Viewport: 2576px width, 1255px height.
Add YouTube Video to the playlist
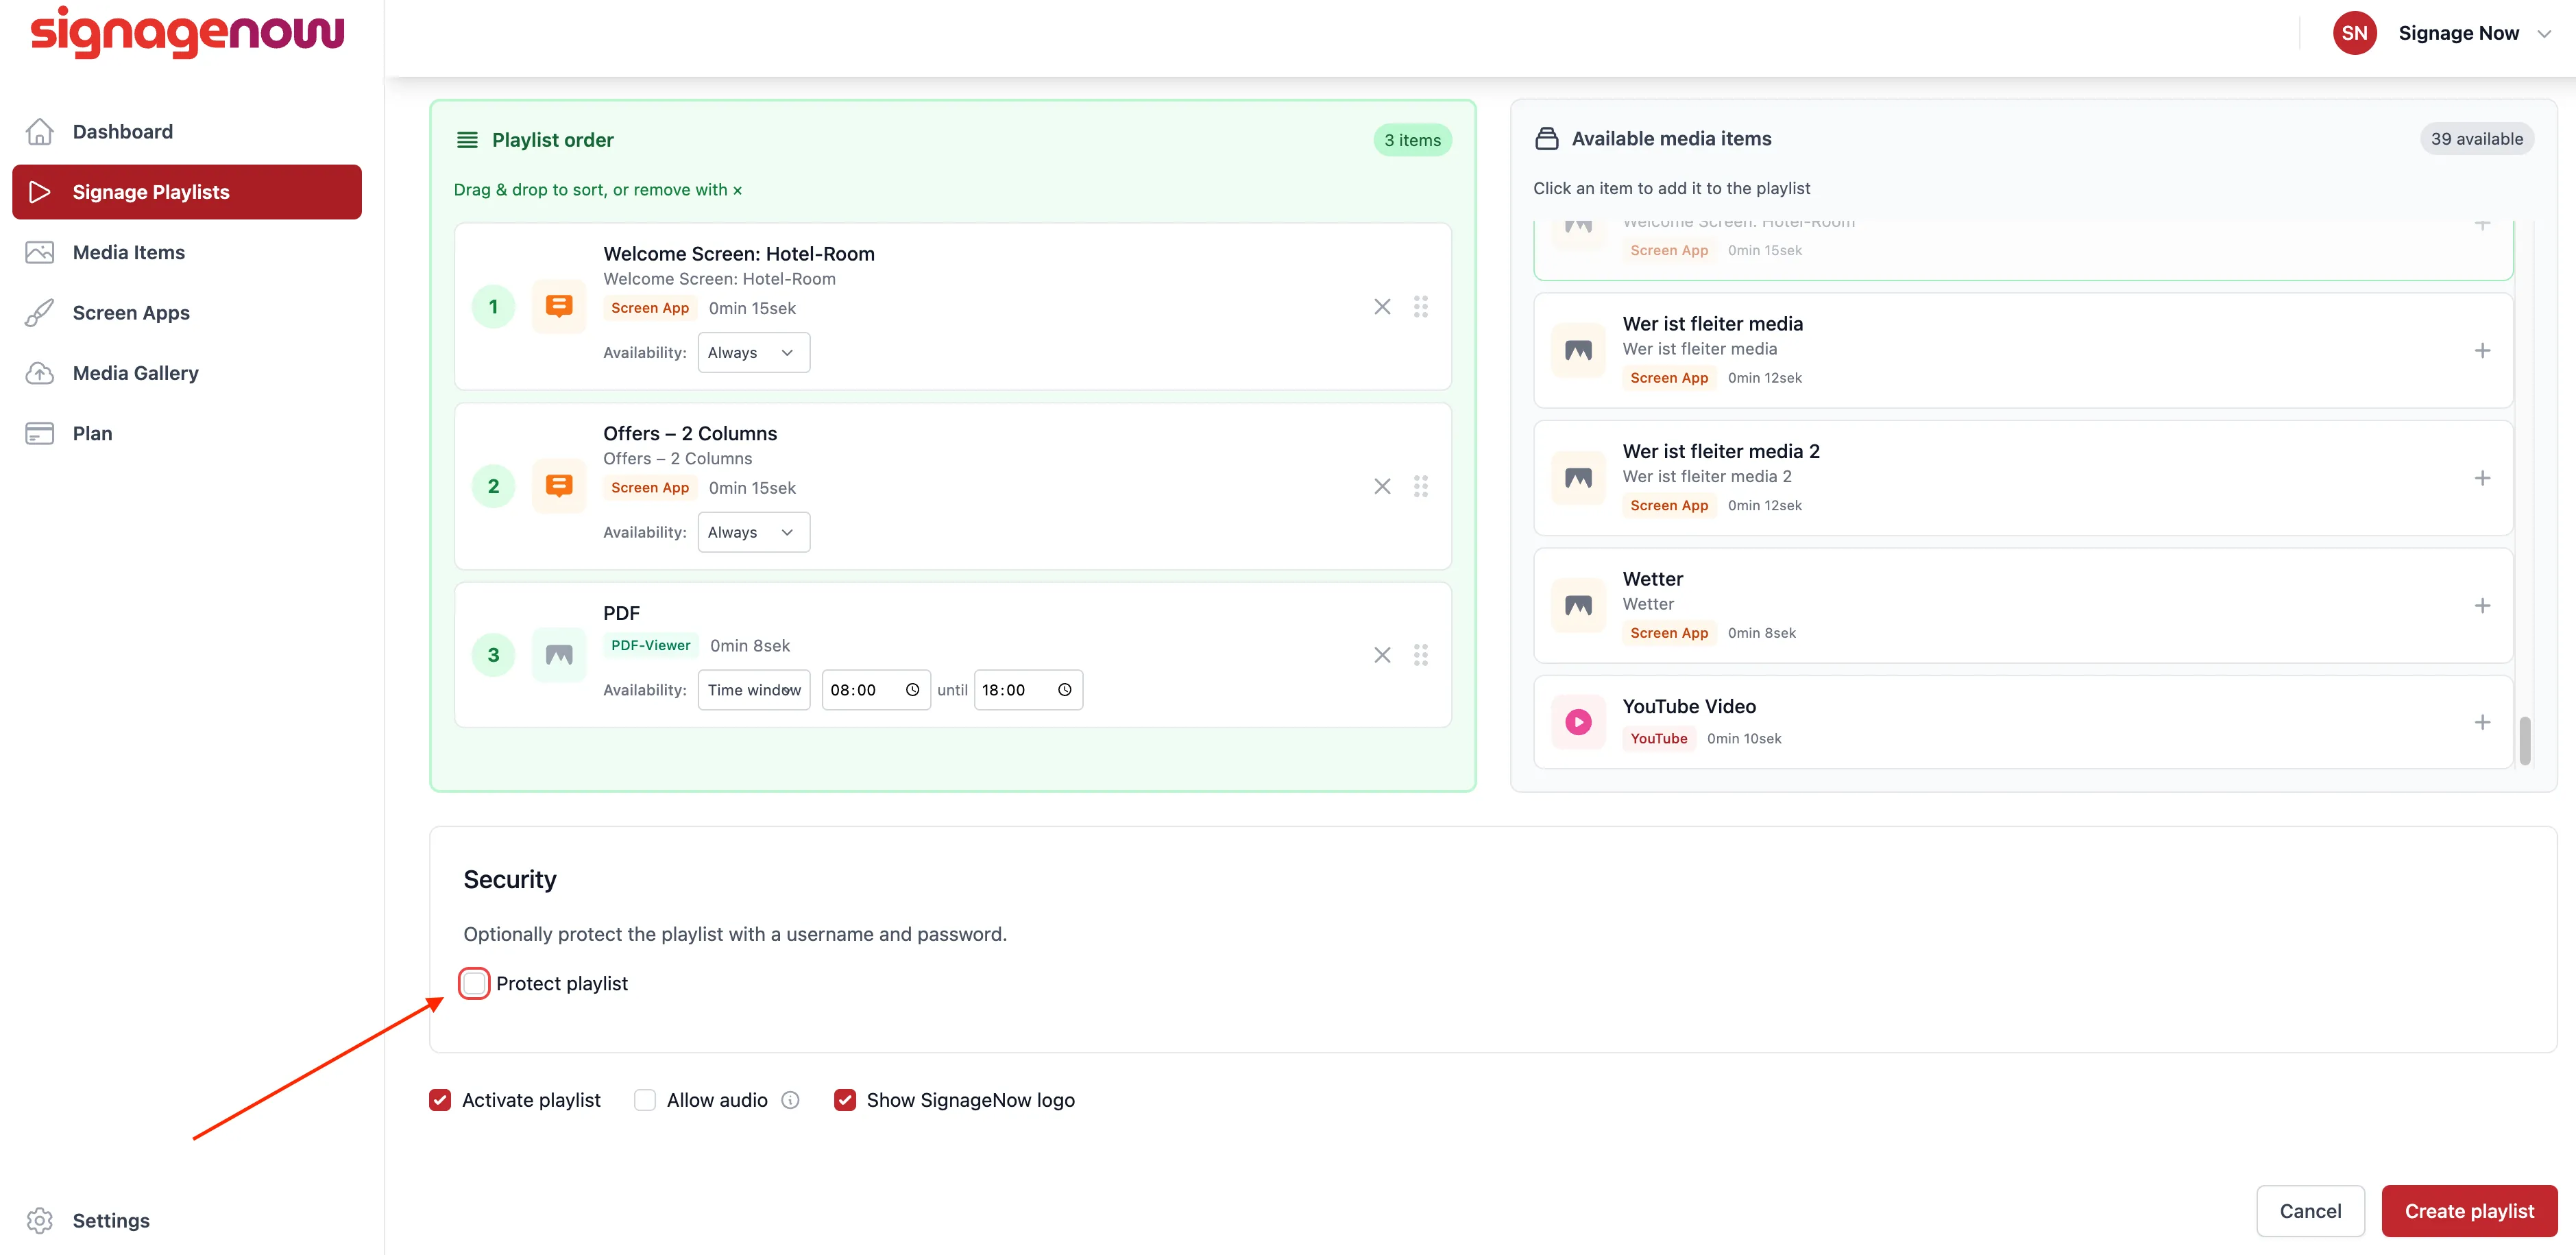point(2482,723)
